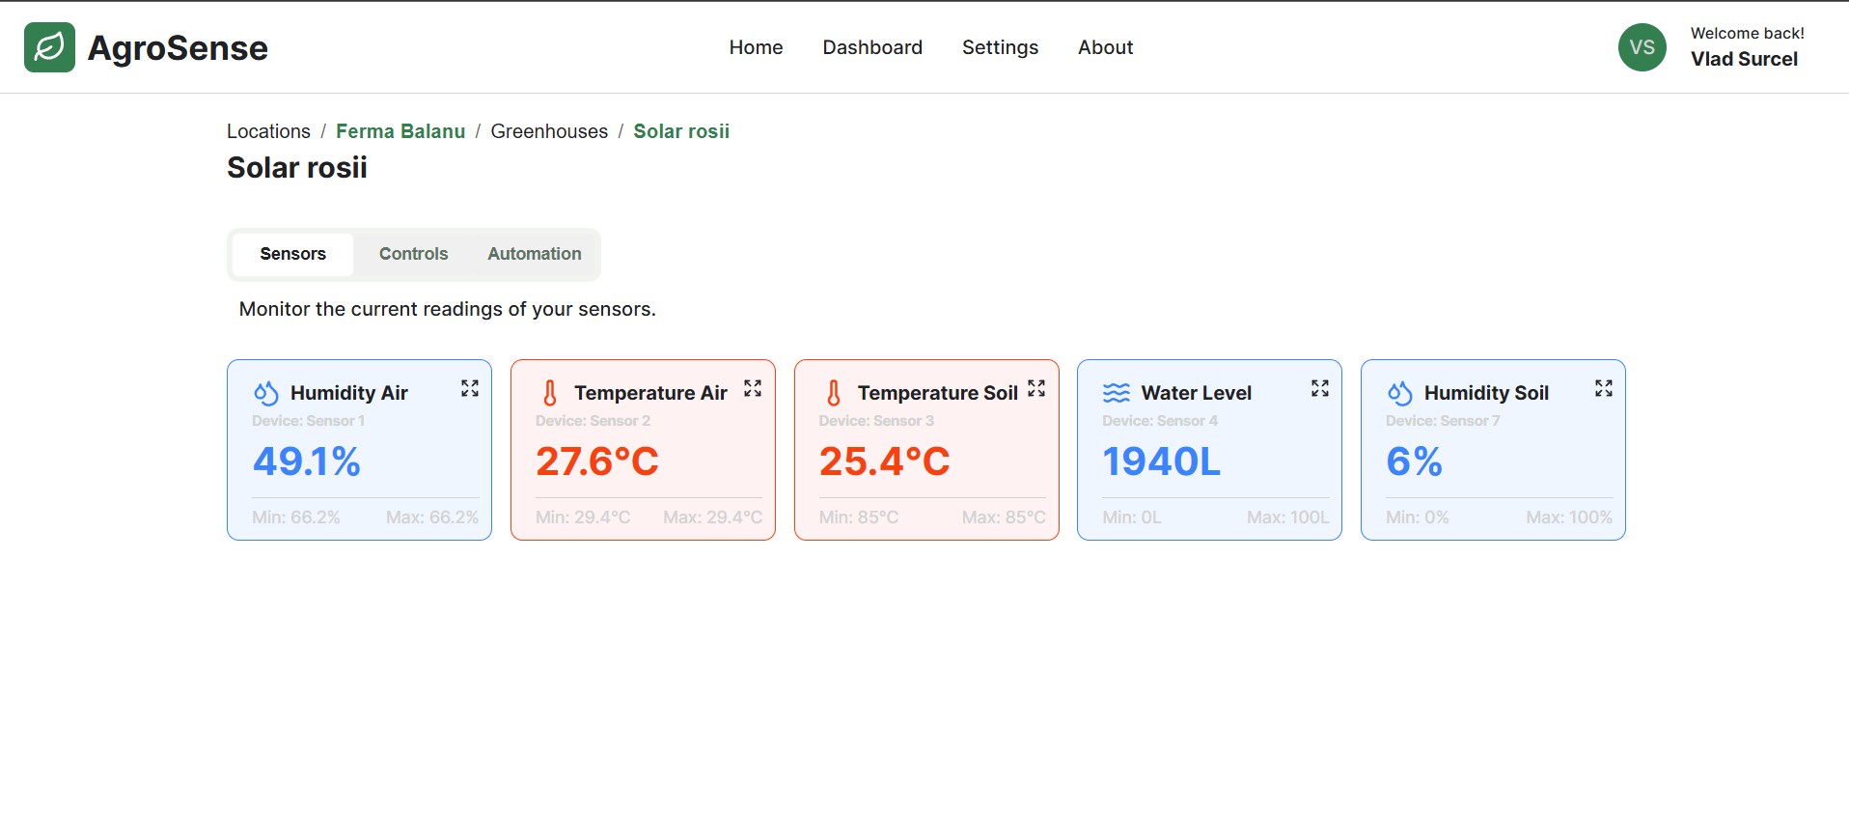The width and height of the screenshot is (1849, 839).
Task: Click the AgroSense brand name
Action: tap(178, 48)
